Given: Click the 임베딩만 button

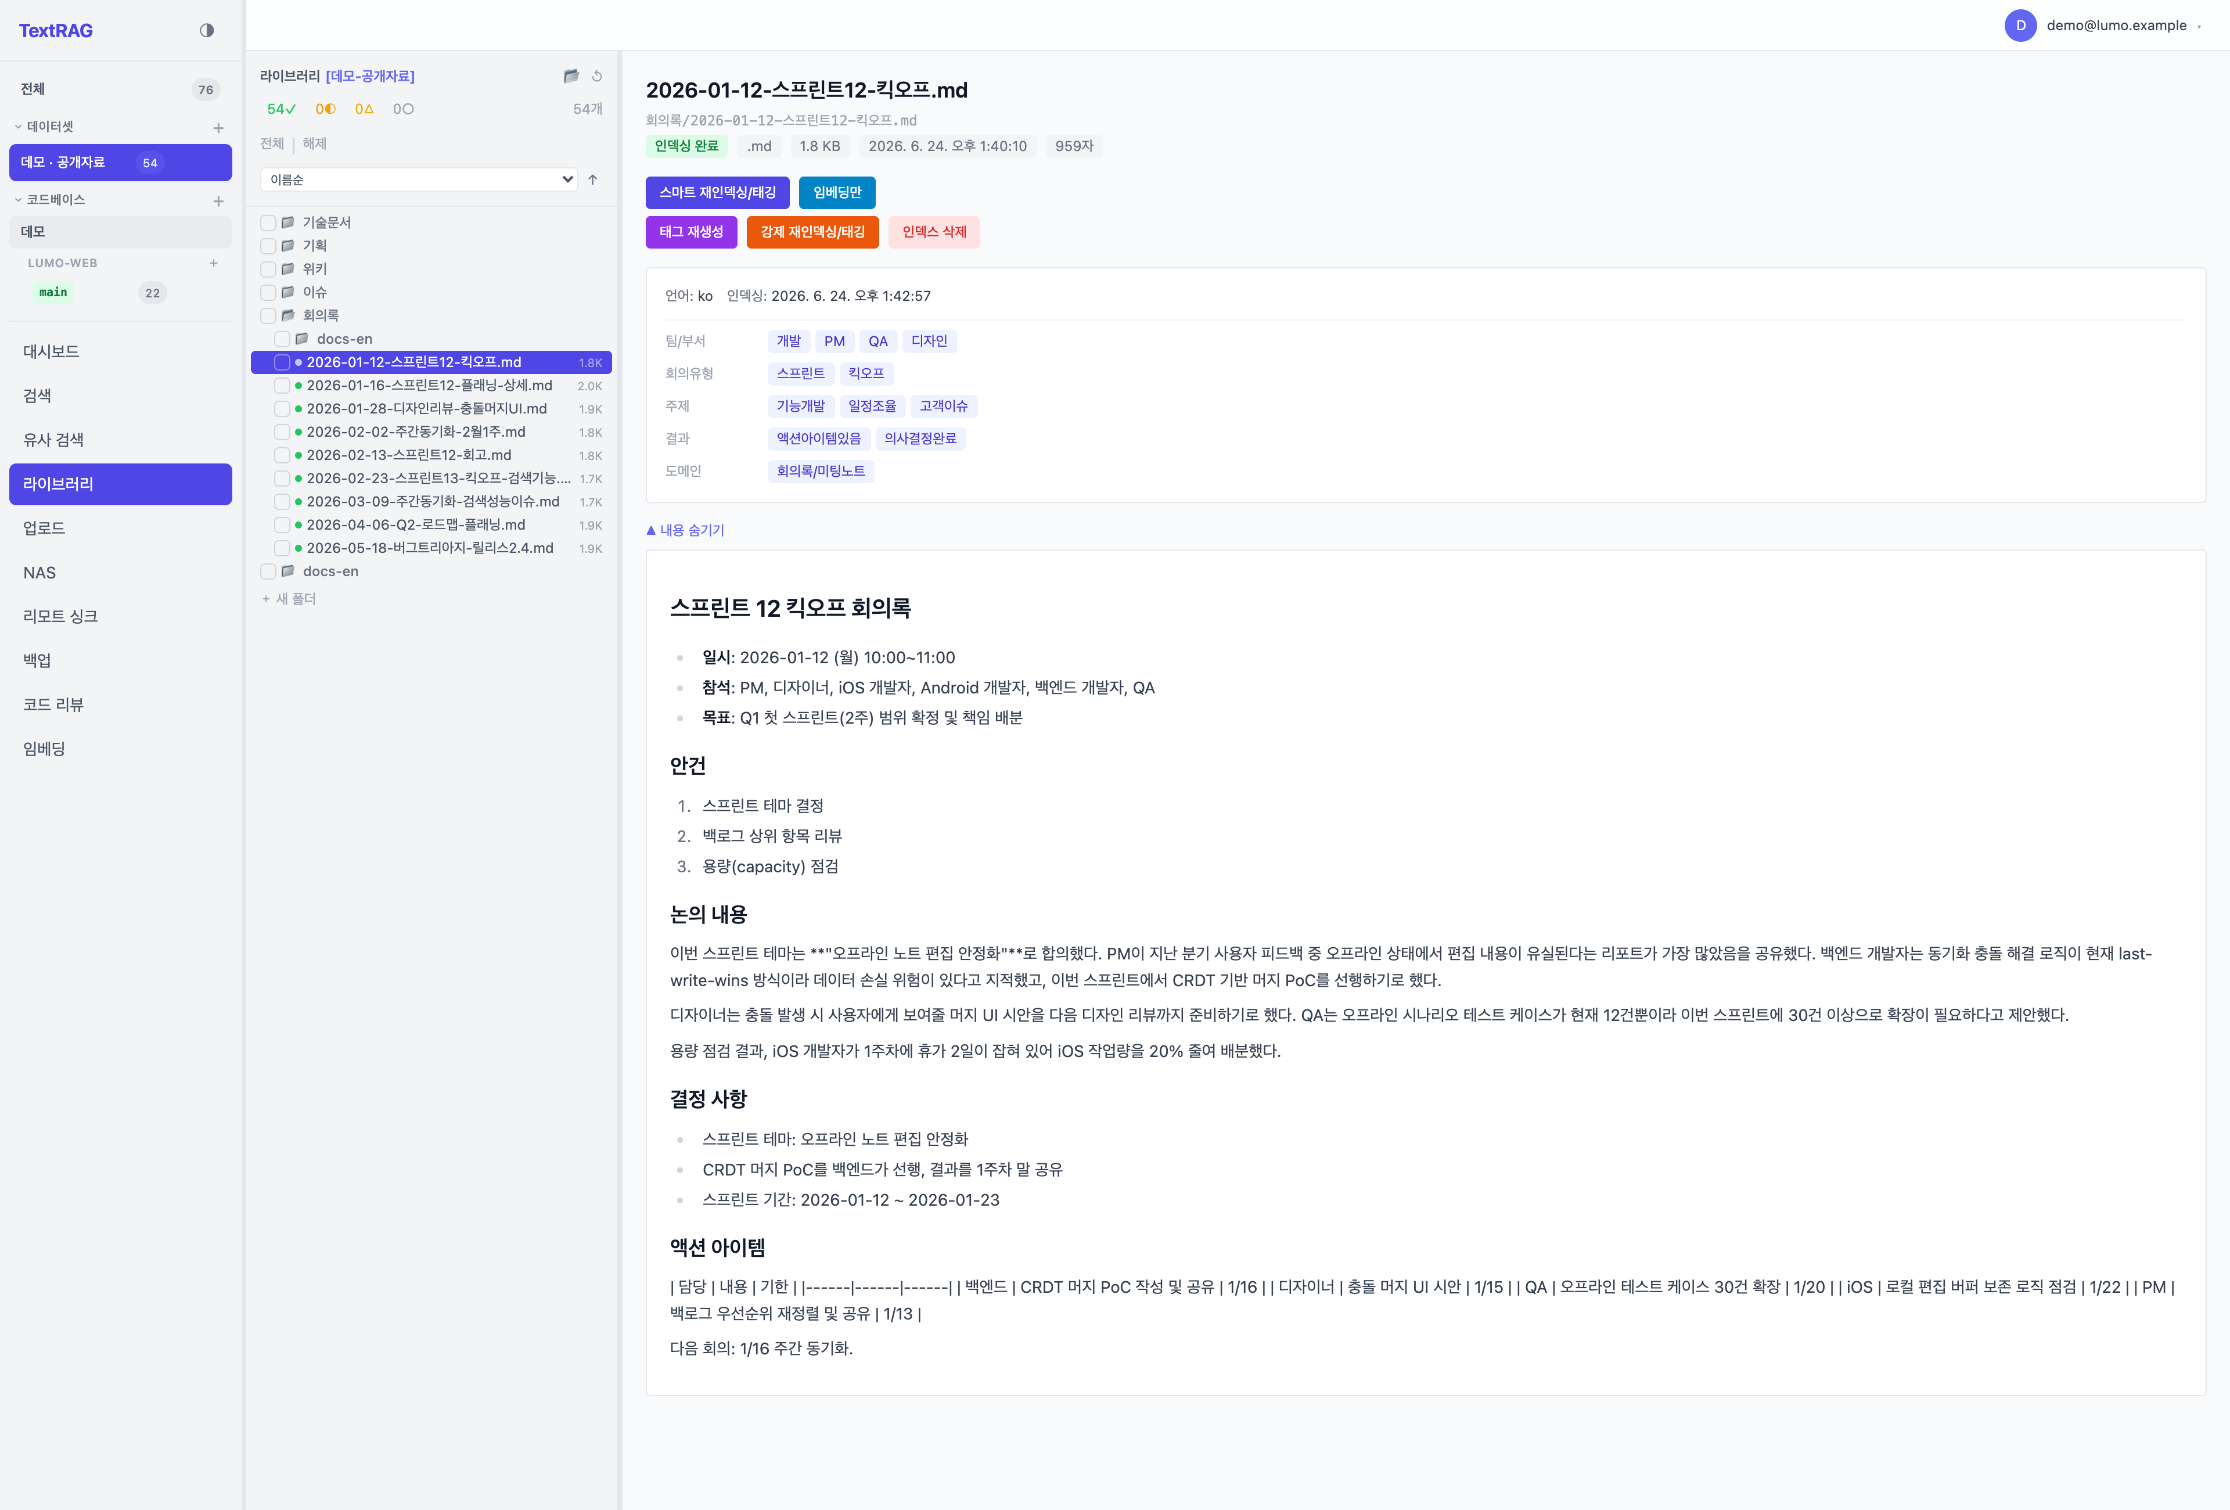Looking at the screenshot, I should [837, 192].
